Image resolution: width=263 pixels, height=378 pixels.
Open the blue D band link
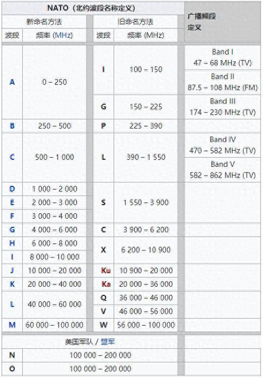tap(12, 189)
